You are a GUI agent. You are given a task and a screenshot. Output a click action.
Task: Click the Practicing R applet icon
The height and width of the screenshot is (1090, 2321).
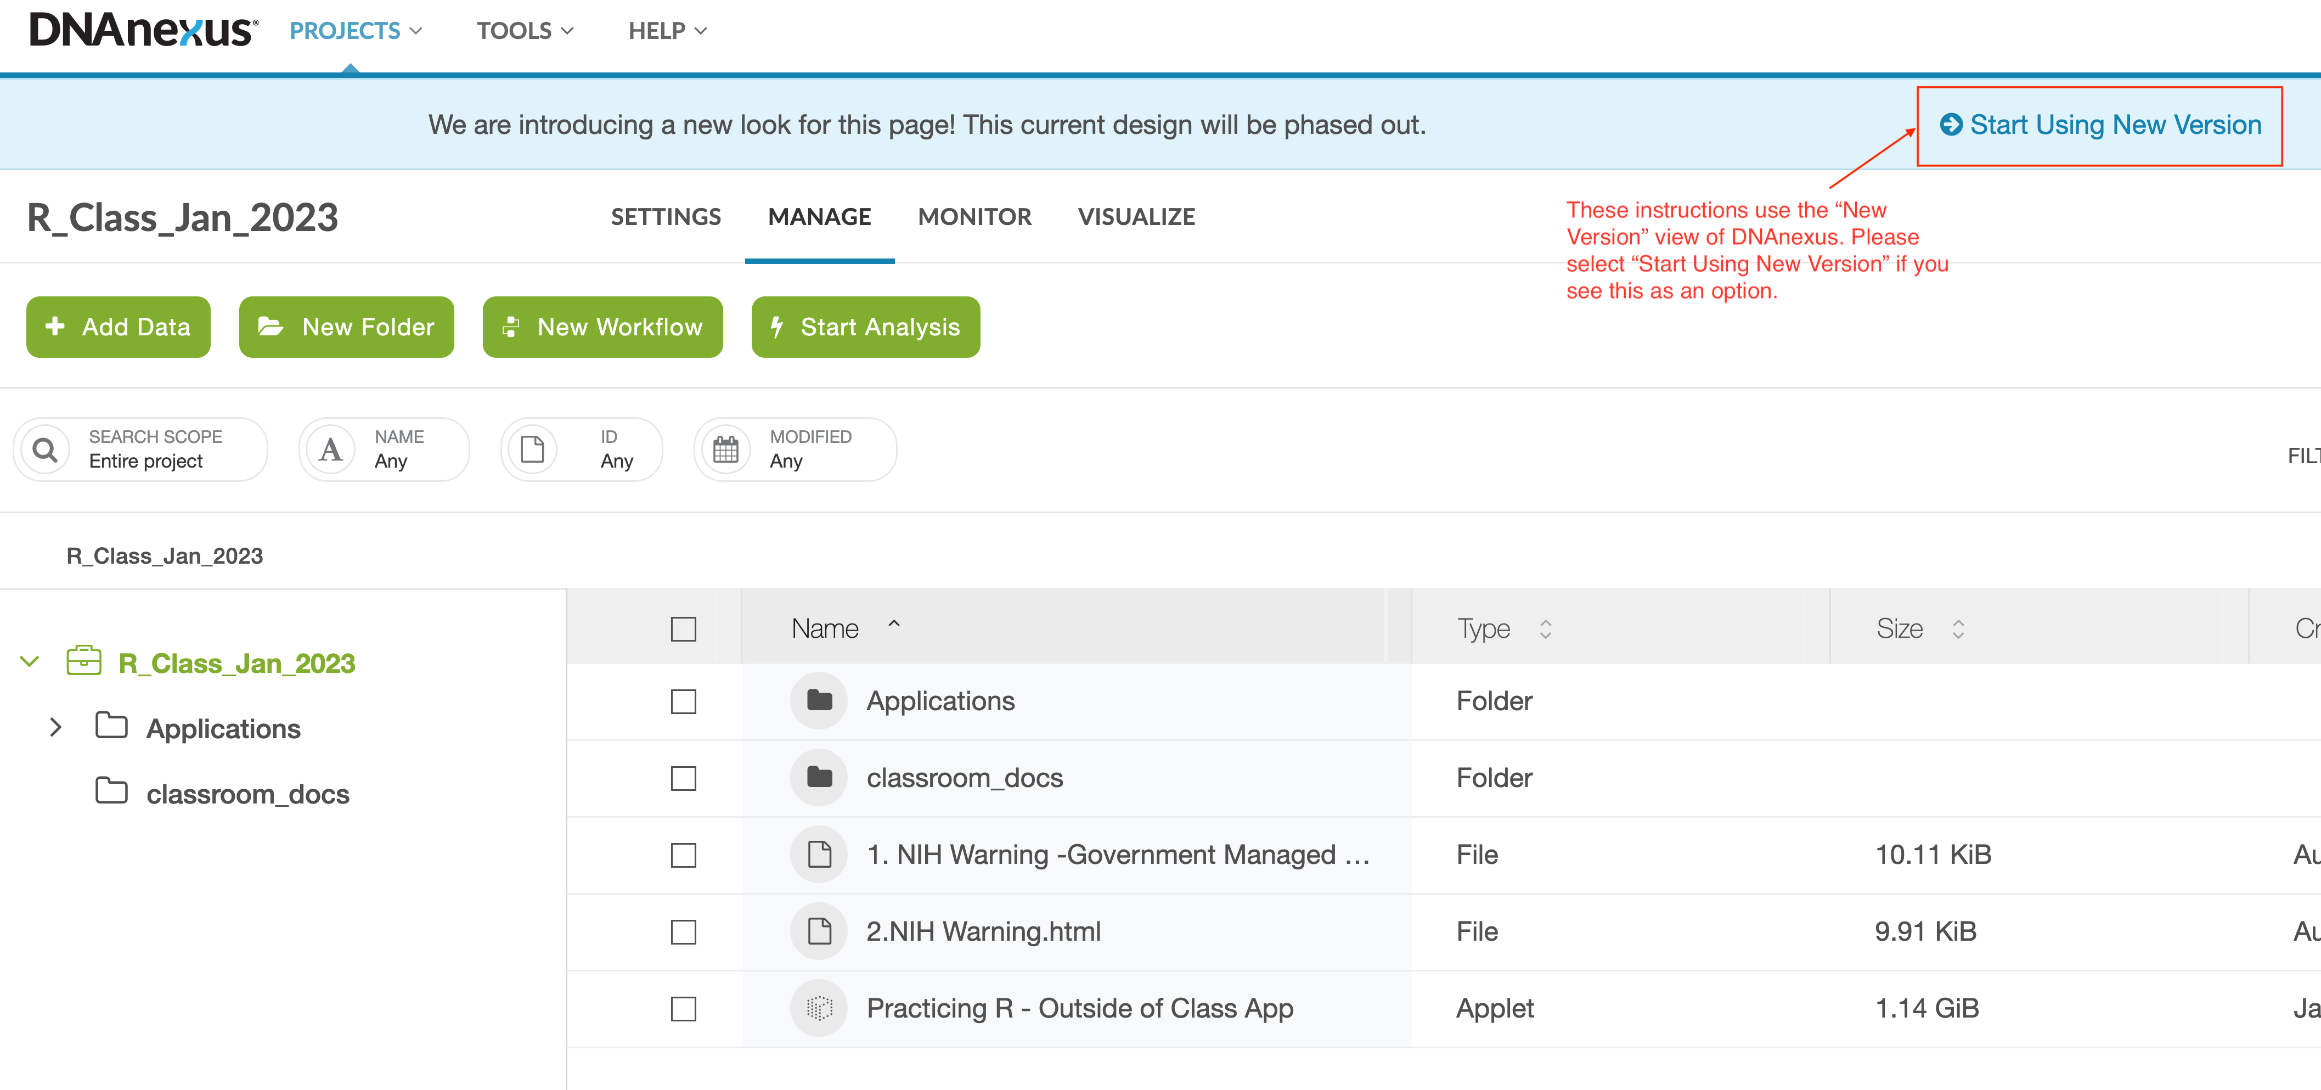pyautogui.click(x=818, y=1008)
